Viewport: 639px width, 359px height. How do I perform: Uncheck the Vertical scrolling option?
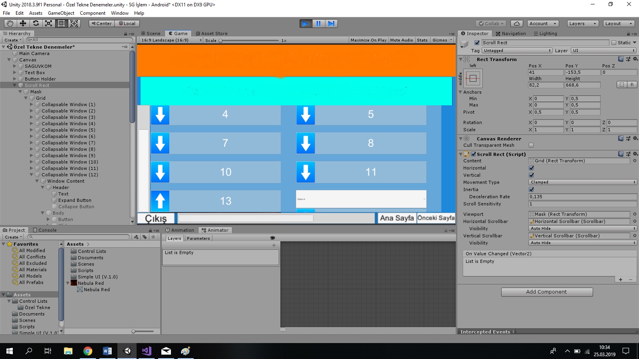point(531,175)
